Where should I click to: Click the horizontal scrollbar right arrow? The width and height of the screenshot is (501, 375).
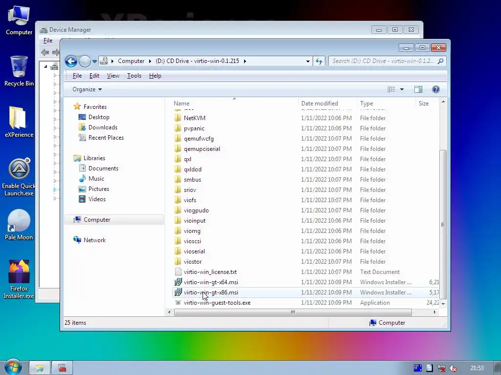tap(434, 312)
